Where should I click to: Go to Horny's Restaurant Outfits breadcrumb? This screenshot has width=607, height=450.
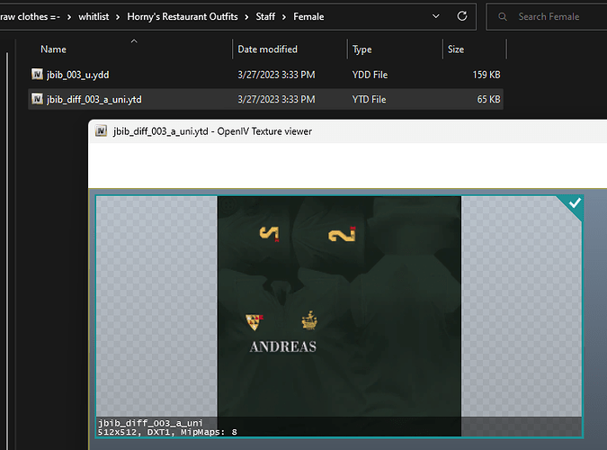pos(183,17)
